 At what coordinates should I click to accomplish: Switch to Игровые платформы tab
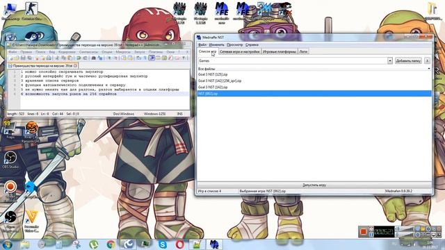coord(280,51)
